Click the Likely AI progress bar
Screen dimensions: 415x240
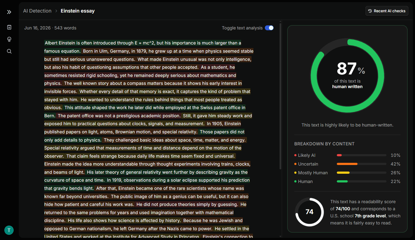pos(361,155)
